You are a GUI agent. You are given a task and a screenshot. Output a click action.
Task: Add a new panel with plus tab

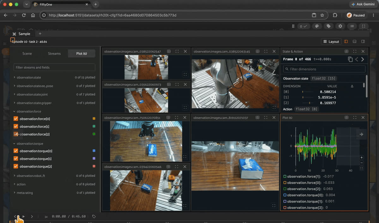[x=40, y=34]
